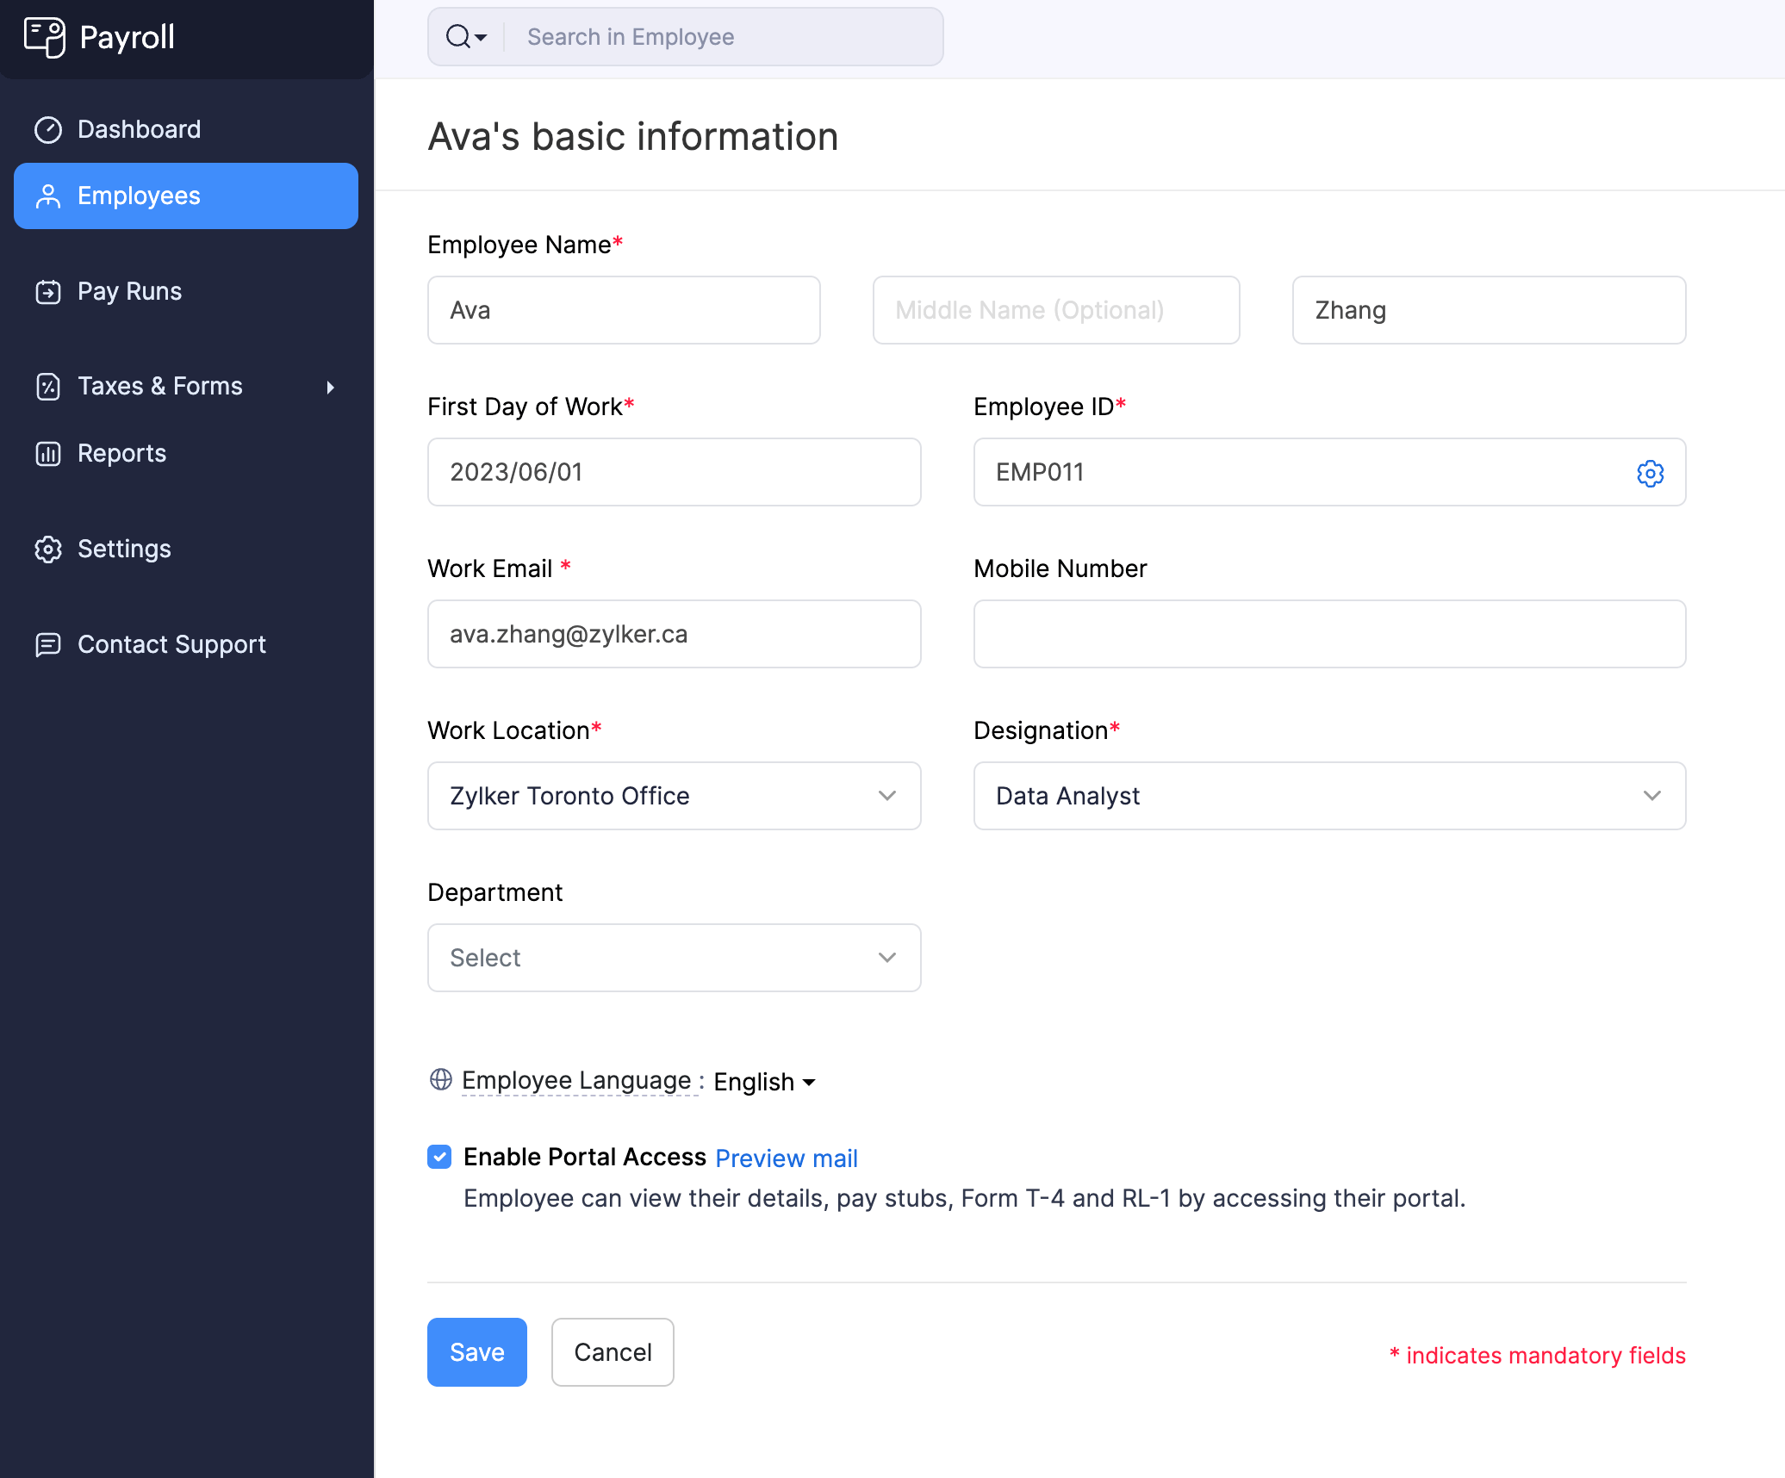This screenshot has width=1785, height=1478.
Task: Expand Taxes & Forms submenu arrow
Action: pos(330,387)
